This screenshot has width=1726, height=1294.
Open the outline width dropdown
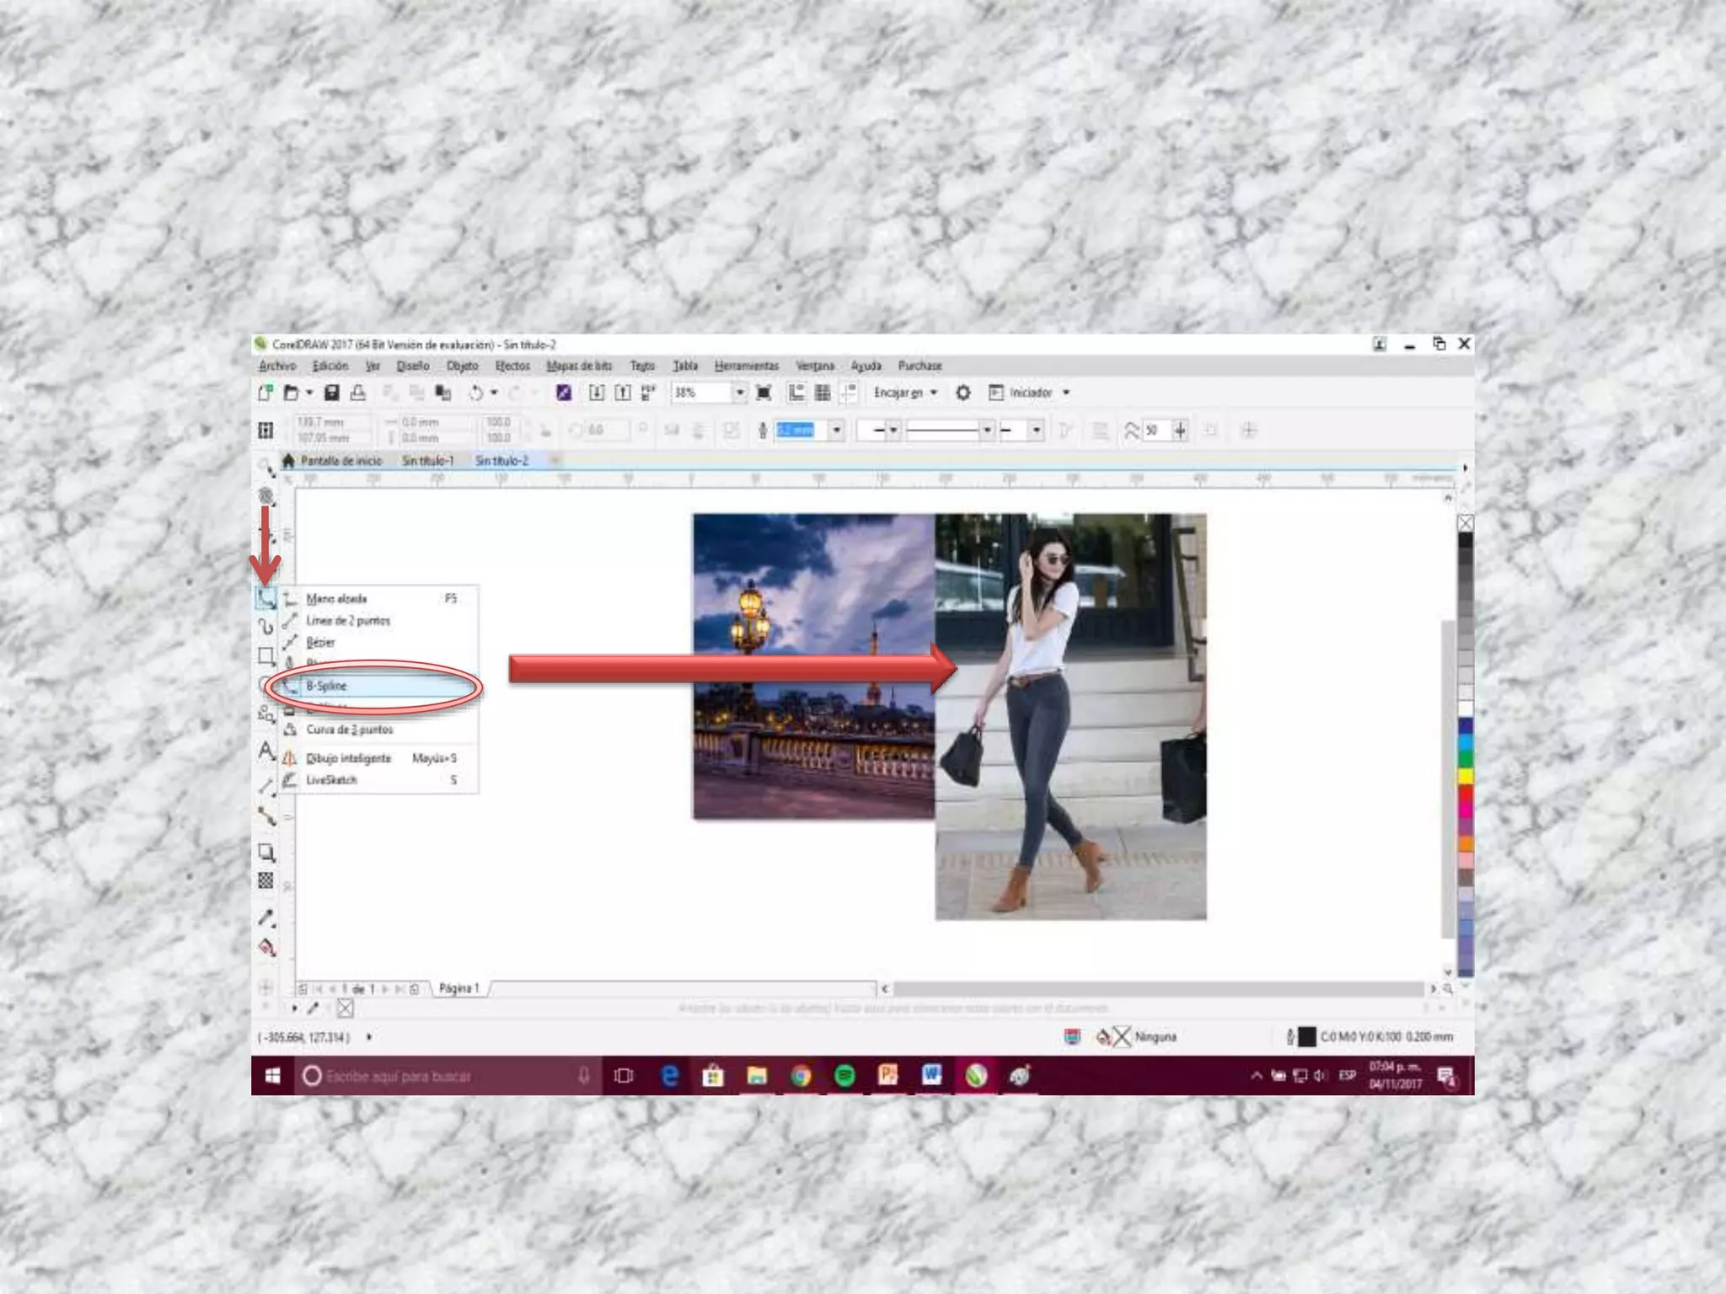(836, 430)
